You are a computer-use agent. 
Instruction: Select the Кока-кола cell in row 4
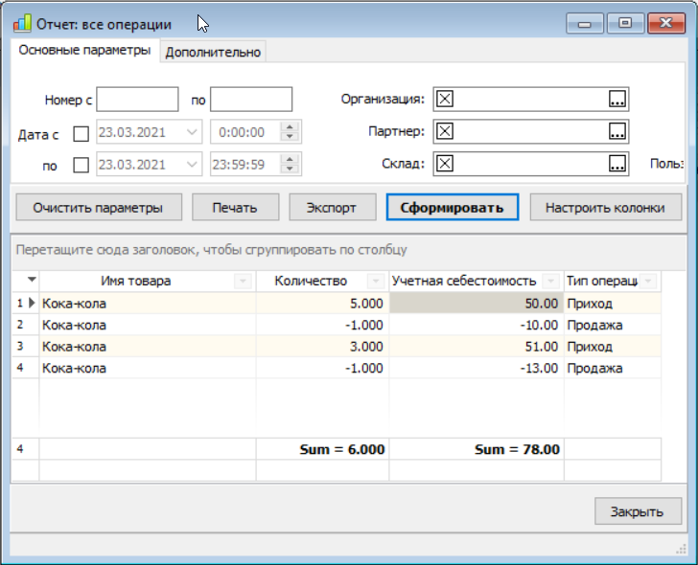[148, 368]
